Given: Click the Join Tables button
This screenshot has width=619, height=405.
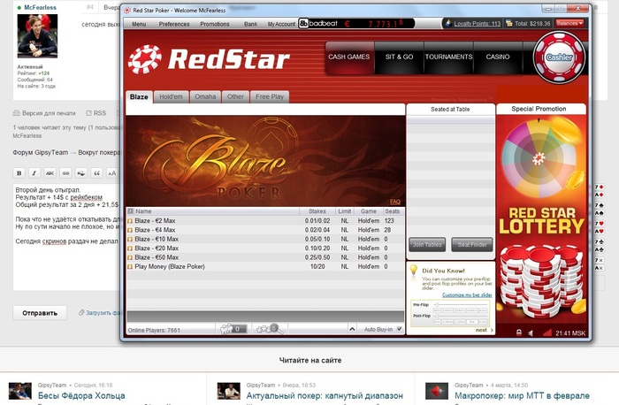Looking at the screenshot, I should pyautogui.click(x=427, y=245).
